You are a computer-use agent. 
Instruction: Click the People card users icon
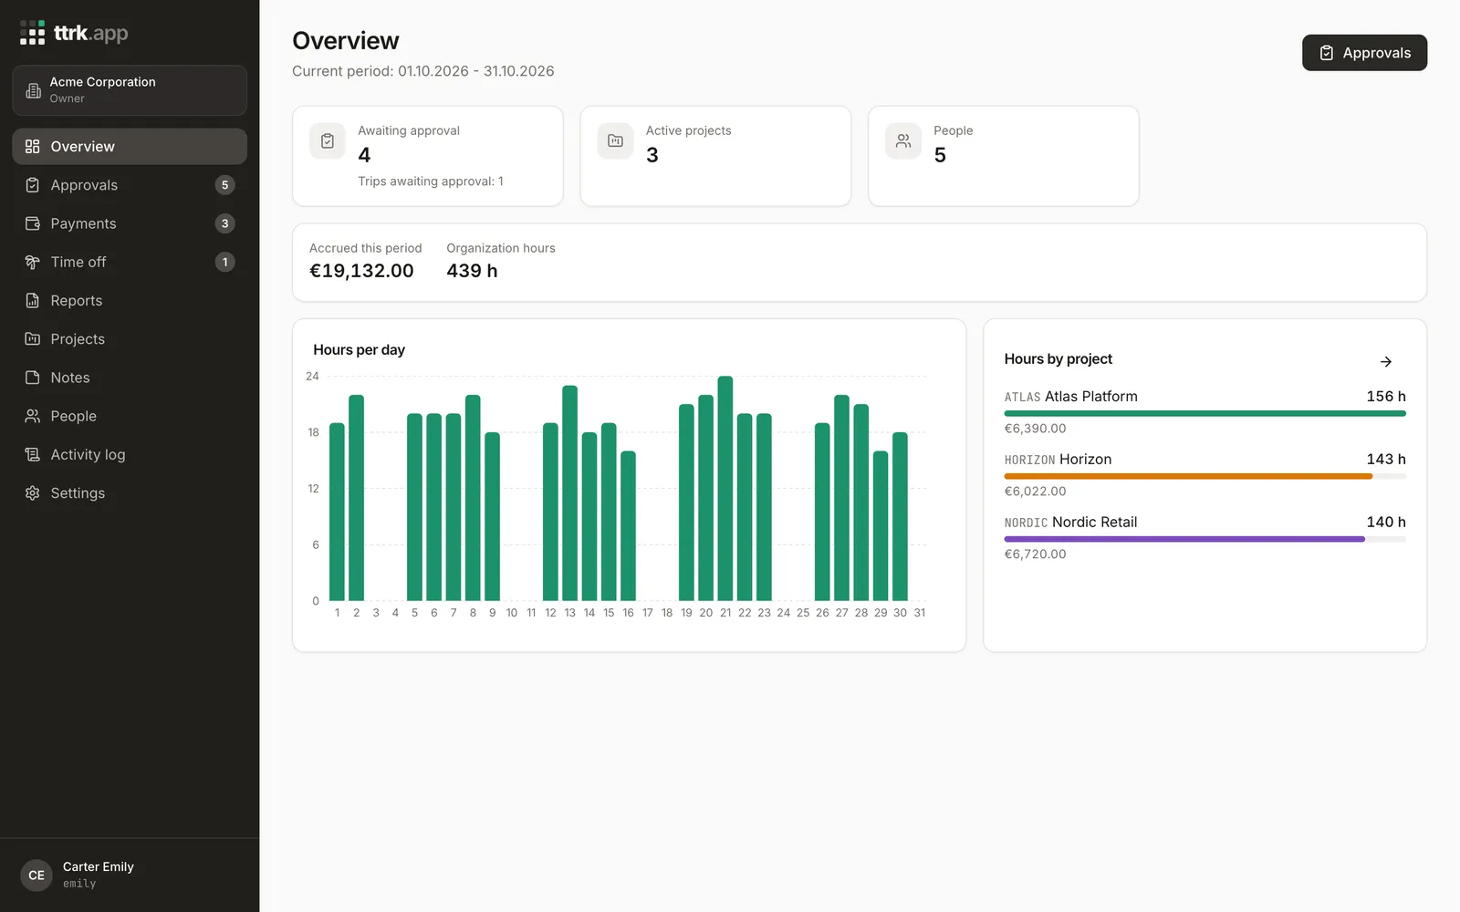903,141
